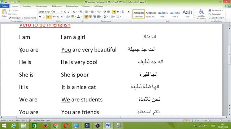Open the Fichier tab
This screenshot has height=129, width=231.
tap(5, 6)
